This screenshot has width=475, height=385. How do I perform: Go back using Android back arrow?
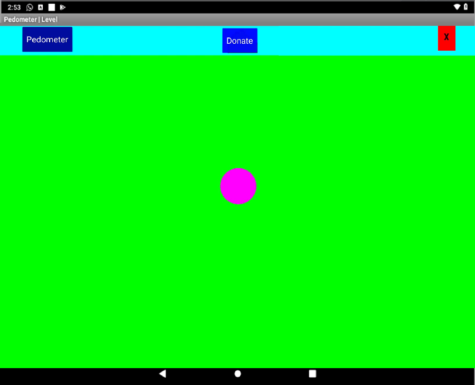point(163,373)
